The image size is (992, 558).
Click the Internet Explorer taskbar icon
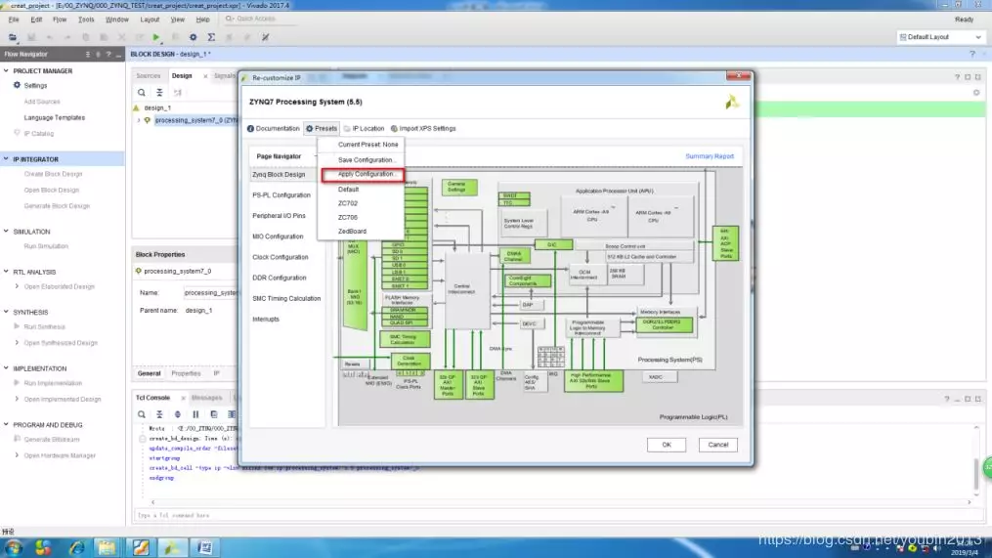point(76,547)
